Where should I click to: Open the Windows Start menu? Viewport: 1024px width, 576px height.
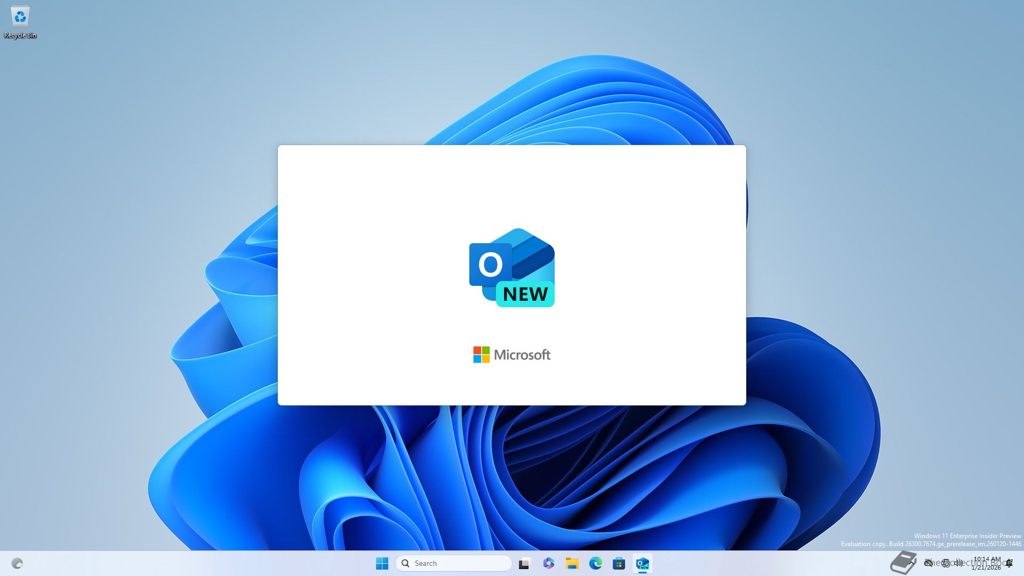pos(382,563)
